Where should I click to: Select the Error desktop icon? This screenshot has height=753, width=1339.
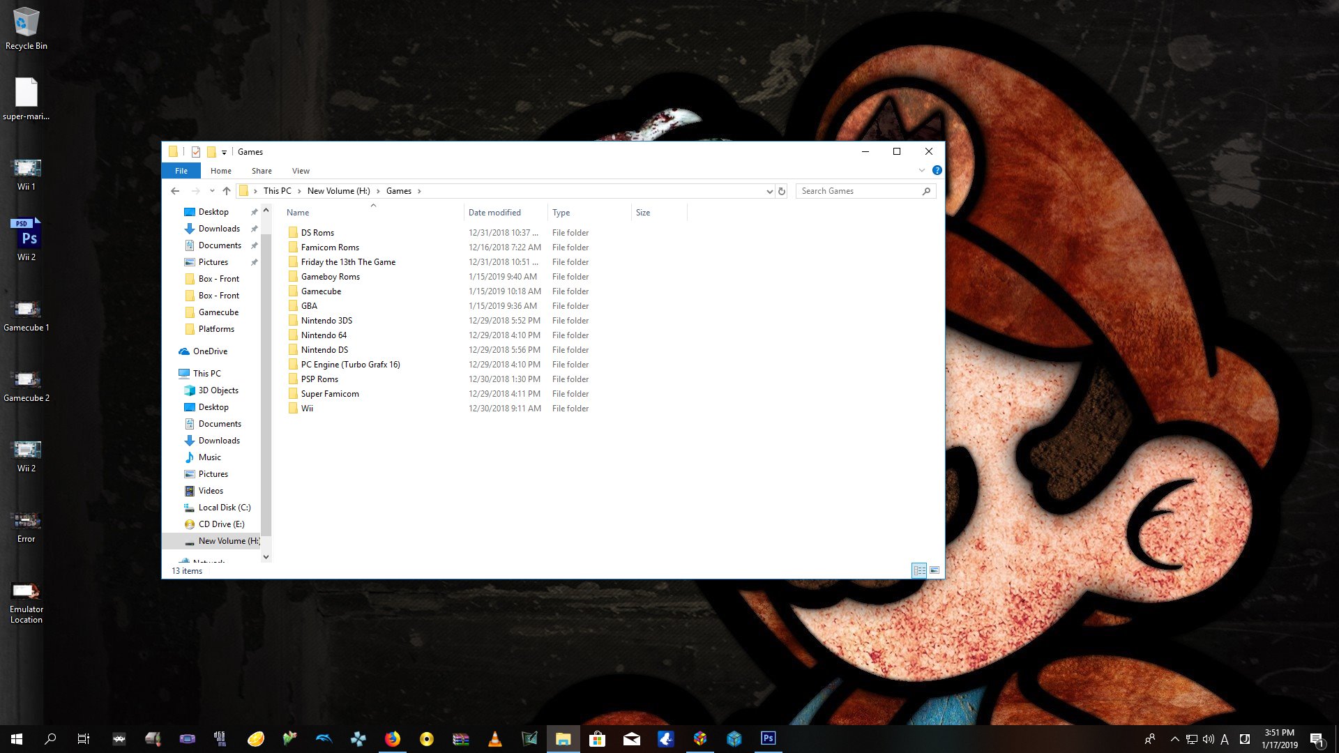(x=27, y=526)
